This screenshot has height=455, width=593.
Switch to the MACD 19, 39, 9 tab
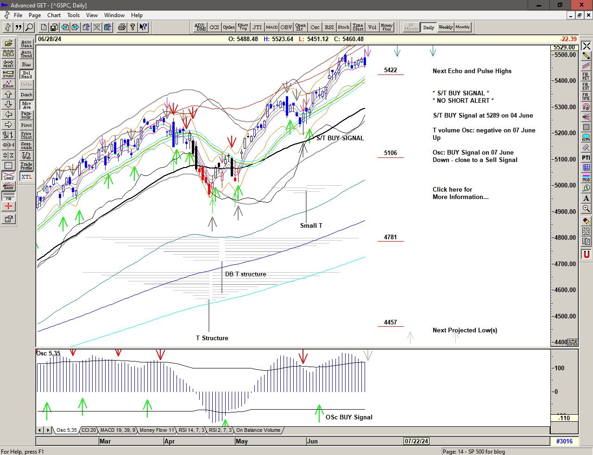[118, 430]
